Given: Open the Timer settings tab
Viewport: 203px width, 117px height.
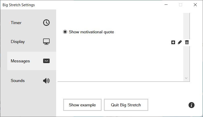Looking at the screenshot, I should tap(32, 23).
